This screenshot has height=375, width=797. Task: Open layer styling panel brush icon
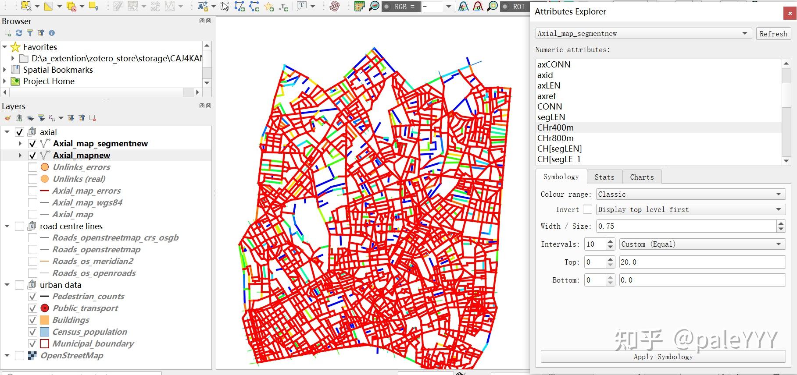(7, 118)
